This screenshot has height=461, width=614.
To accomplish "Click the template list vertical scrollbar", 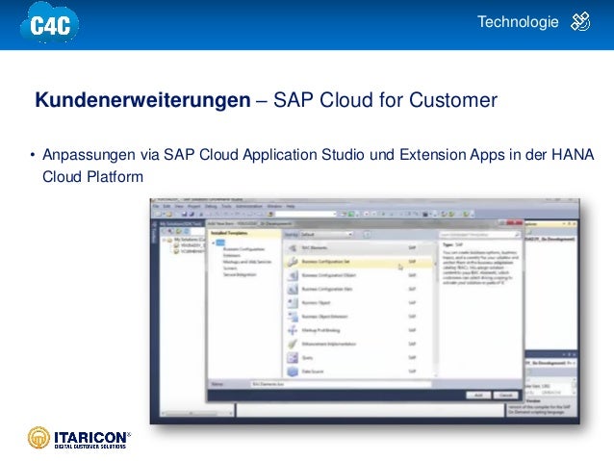I will (x=436, y=308).
